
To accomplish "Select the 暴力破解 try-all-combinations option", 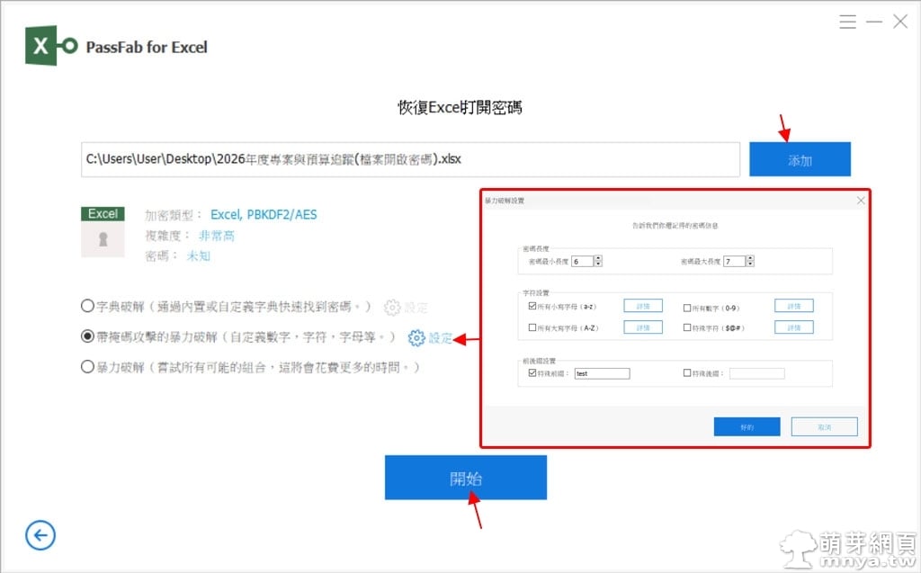I will 87,367.
